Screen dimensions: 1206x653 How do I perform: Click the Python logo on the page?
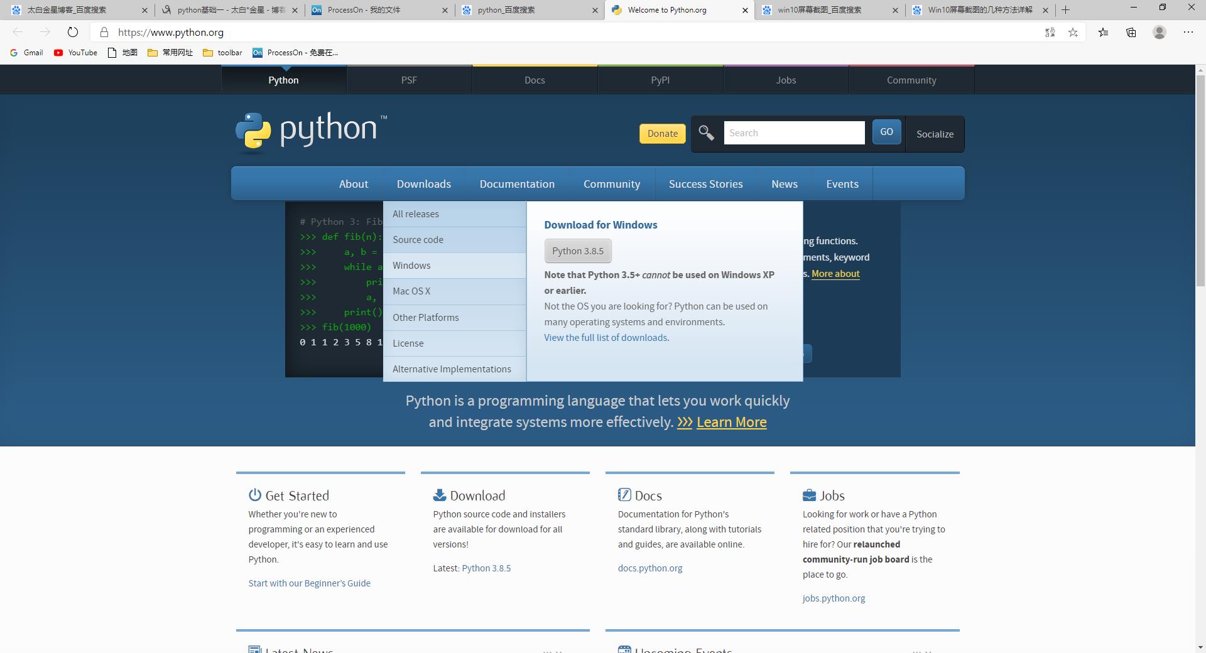[311, 132]
